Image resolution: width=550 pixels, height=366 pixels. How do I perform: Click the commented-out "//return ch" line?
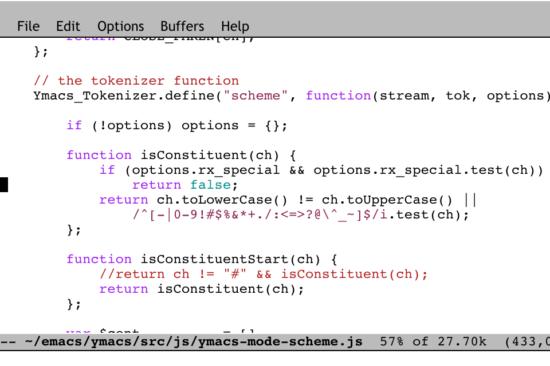click(264, 274)
